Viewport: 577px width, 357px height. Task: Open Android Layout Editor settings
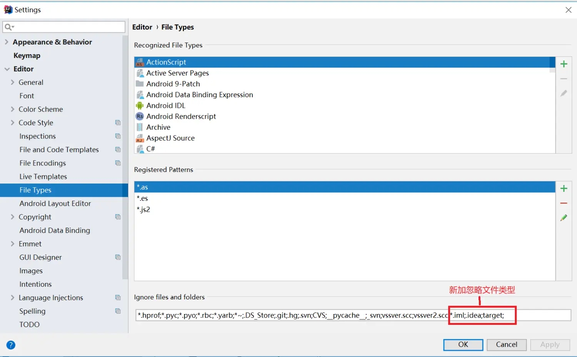click(55, 203)
